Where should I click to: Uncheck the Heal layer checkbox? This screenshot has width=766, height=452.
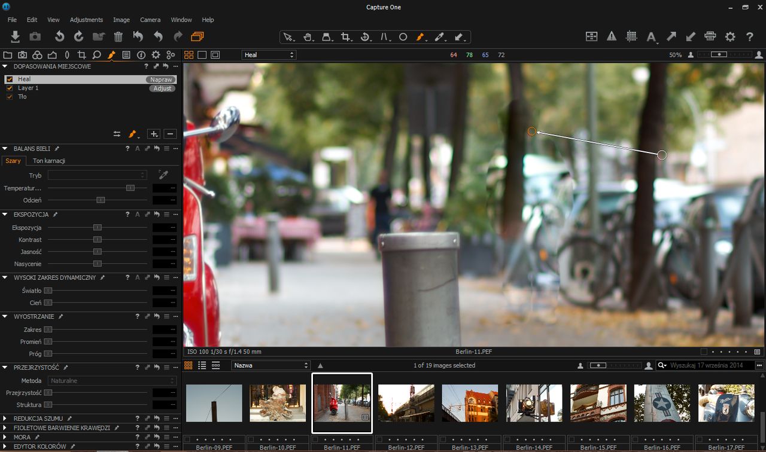10,79
